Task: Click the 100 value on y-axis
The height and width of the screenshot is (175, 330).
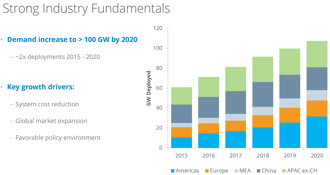Action: tap(157, 48)
